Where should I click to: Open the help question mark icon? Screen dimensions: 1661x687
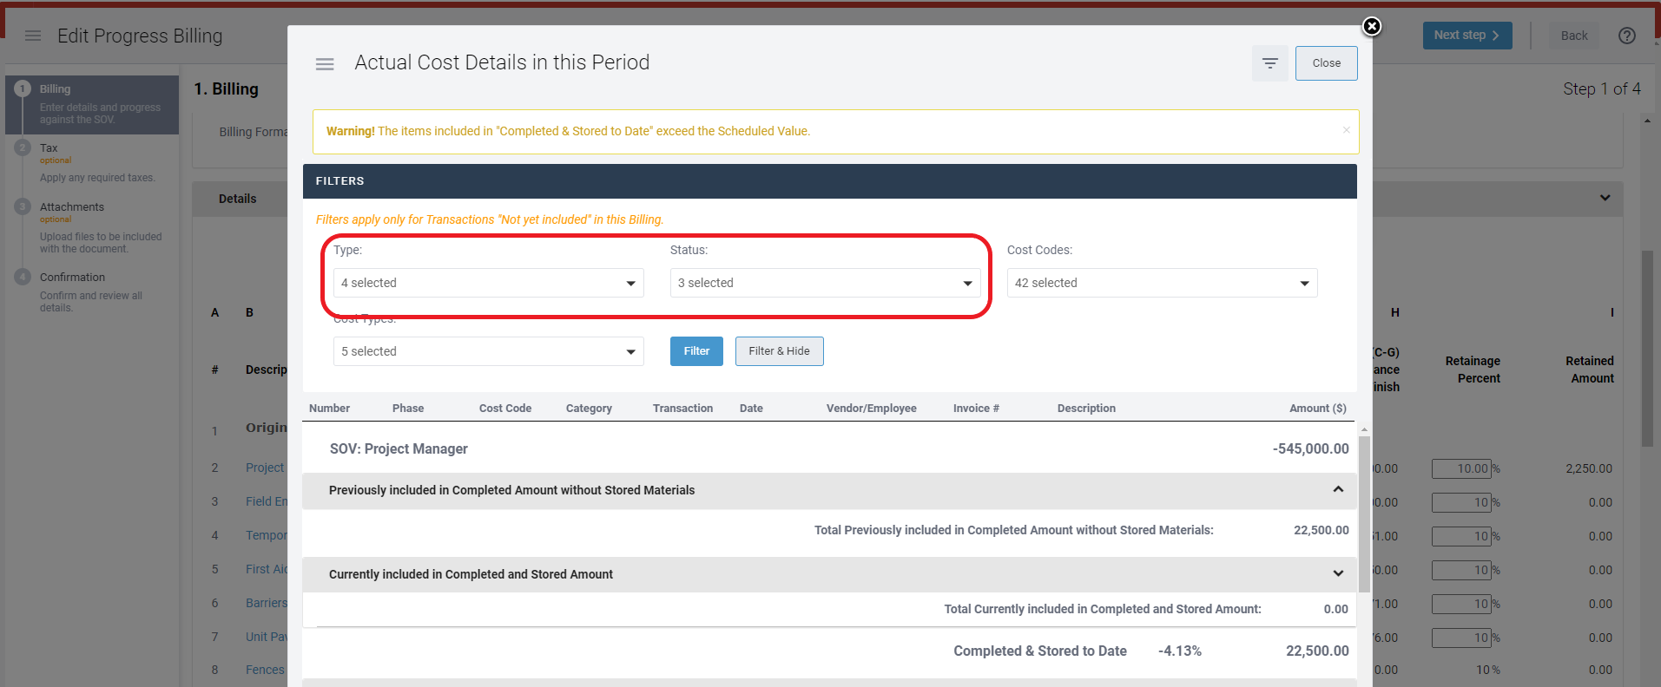click(x=1626, y=36)
